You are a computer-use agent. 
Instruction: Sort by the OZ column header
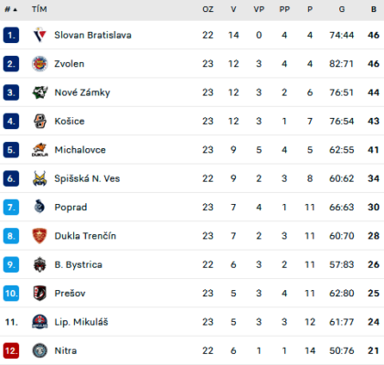(208, 9)
